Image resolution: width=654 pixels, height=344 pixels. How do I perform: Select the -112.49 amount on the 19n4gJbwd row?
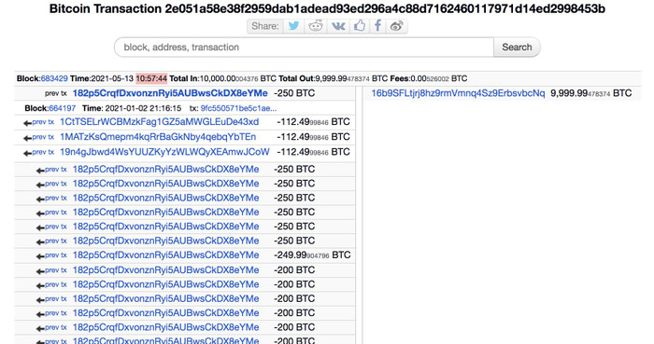313,152
